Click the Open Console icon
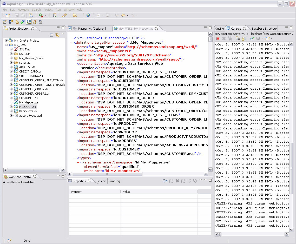This screenshot has width=296, height=244. point(267,38)
